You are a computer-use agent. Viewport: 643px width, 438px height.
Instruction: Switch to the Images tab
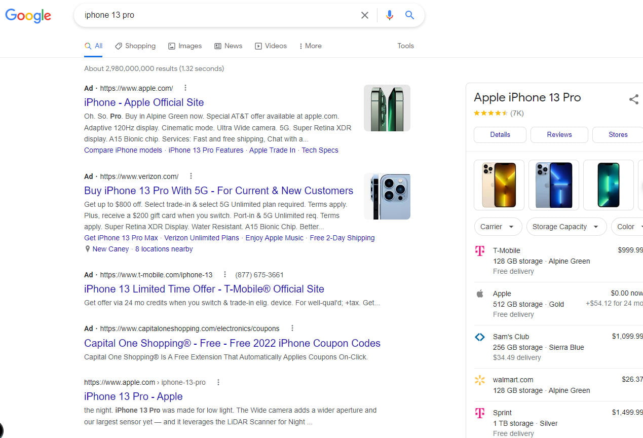pyautogui.click(x=185, y=46)
